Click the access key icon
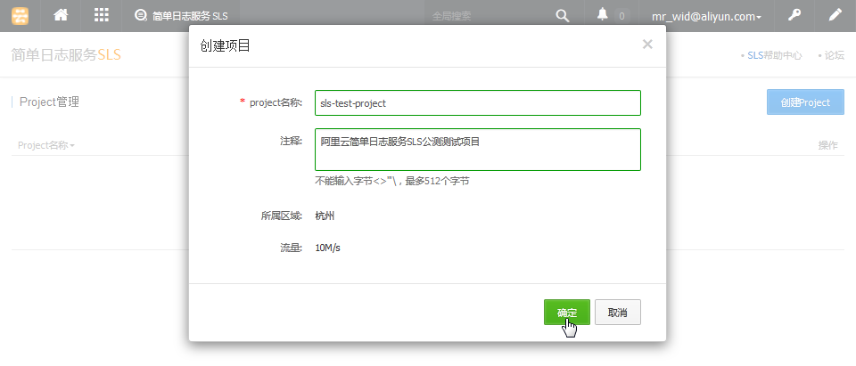This screenshot has height=366, width=856. pos(794,15)
